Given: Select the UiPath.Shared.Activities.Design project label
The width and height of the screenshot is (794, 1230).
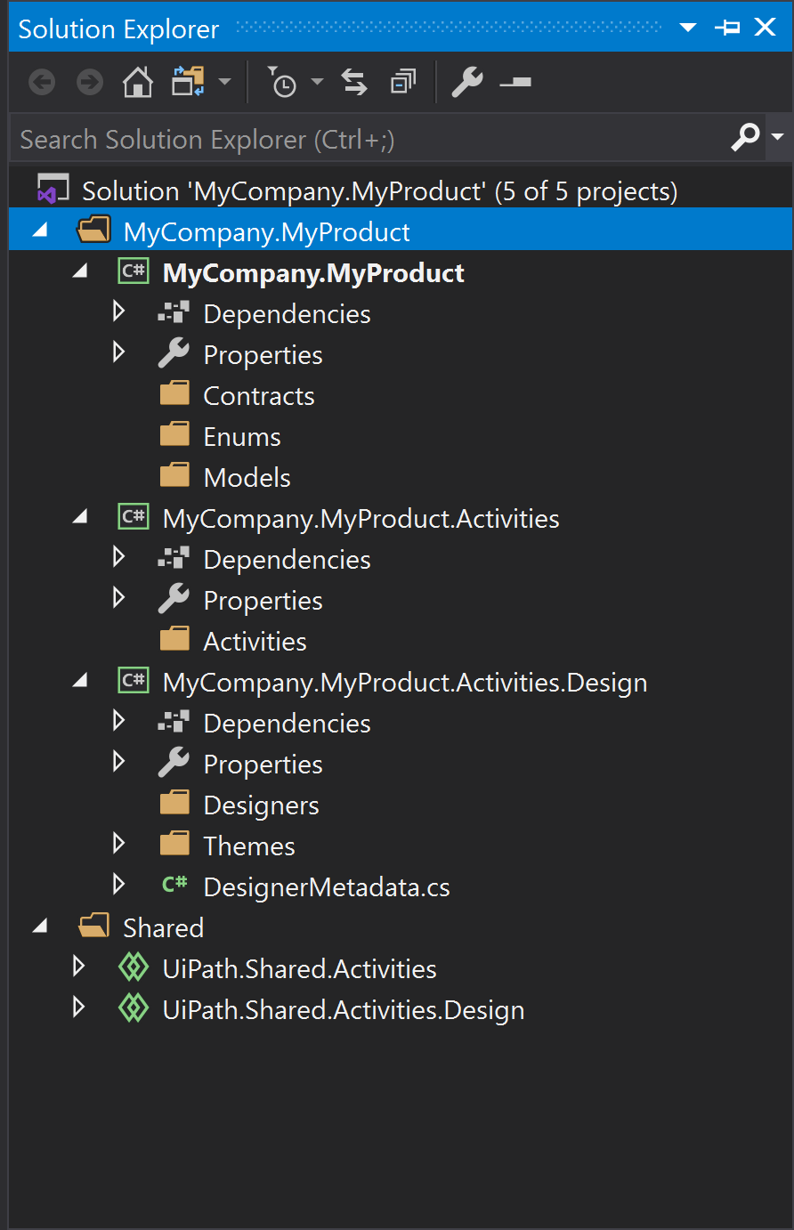Looking at the screenshot, I should tap(344, 1010).
